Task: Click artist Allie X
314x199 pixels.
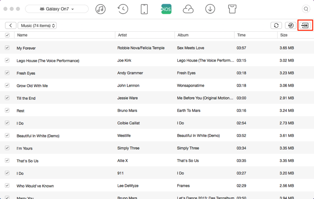Action: (122, 160)
